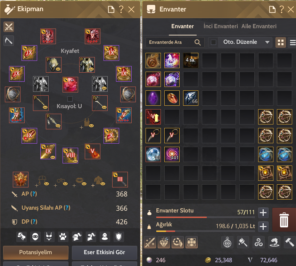Open the Aile Envanteri tab

click(259, 26)
